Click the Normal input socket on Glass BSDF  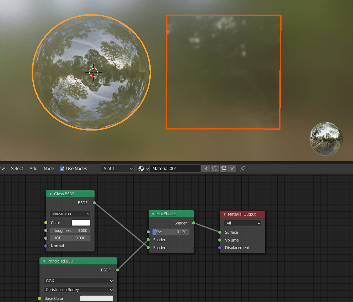click(46, 246)
